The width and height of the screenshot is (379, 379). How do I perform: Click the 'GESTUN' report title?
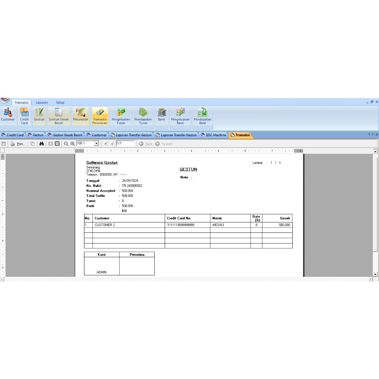188,169
